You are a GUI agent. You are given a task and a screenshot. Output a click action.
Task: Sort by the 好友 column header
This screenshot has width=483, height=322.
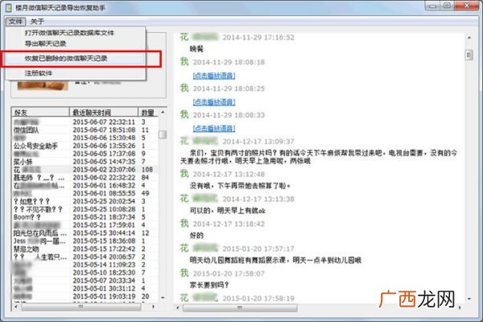click(x=40, y=112)
